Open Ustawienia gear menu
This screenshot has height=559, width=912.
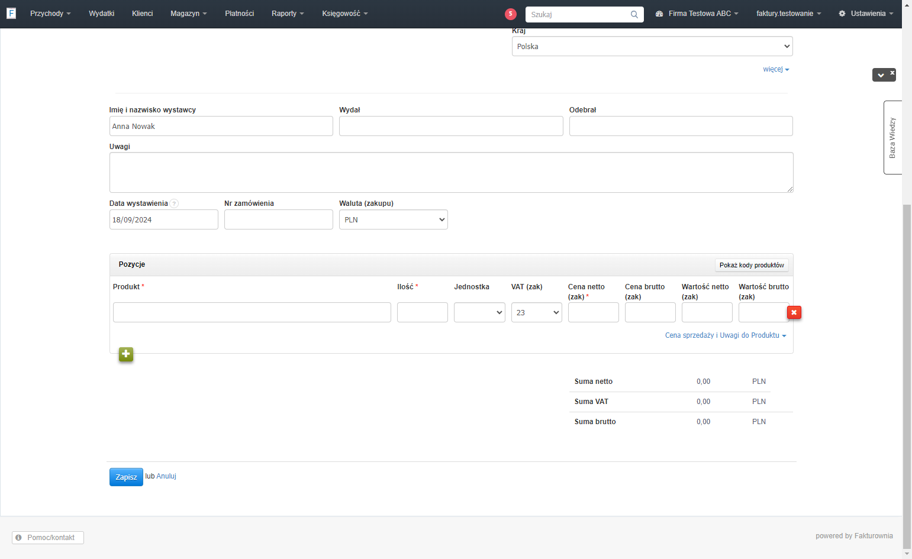(866, 14)
